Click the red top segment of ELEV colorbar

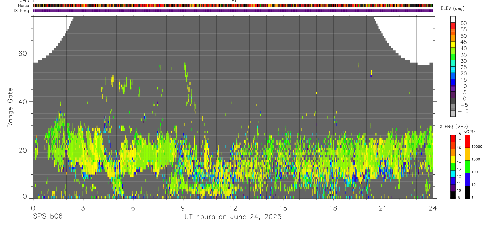pyautogui.click(x=453, y=26)
